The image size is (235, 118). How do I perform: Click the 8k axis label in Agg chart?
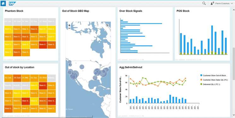click(126, 76)
